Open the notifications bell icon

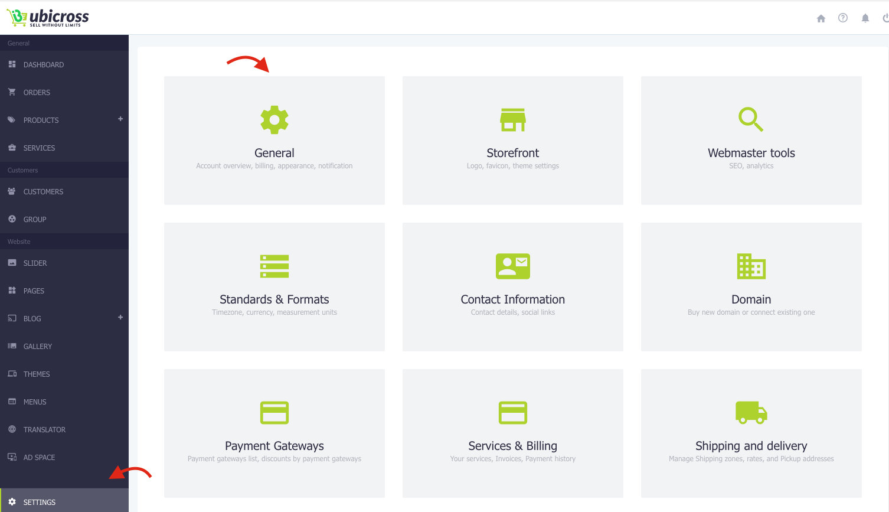tap(865, 18)
